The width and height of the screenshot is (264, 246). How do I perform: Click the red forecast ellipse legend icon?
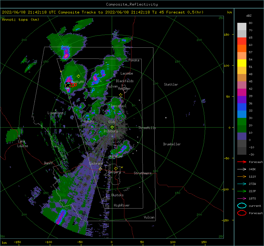pos(242,213)
